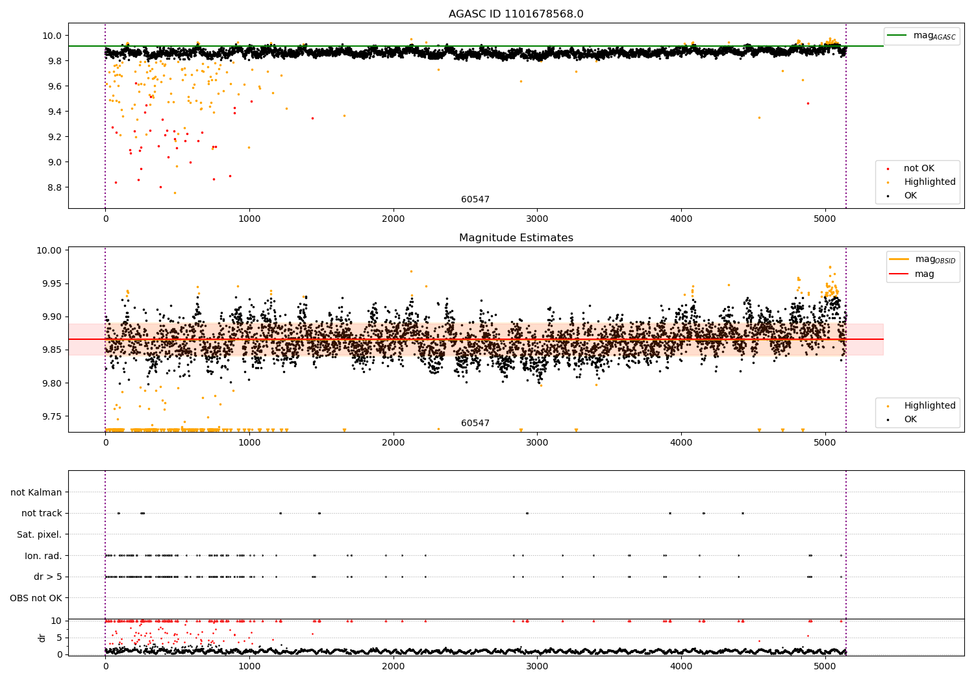Click the 'not OK' legend entry
The width and height of the screenshot is (974, 681).
point(919,169)
